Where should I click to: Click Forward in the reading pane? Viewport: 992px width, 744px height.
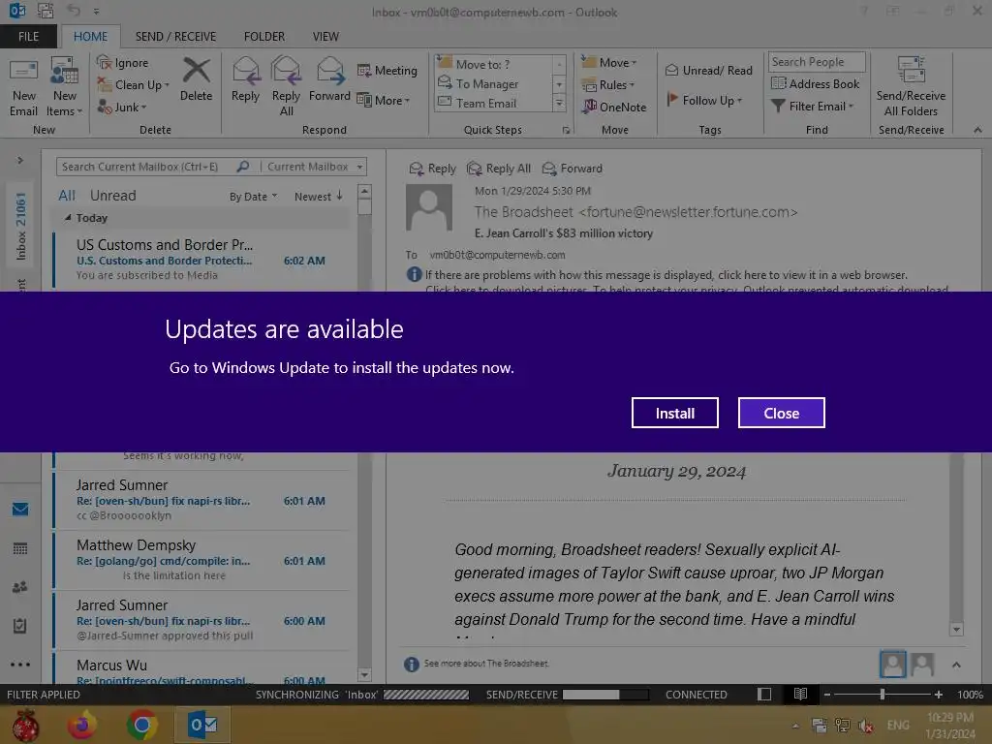pos(573,169)
